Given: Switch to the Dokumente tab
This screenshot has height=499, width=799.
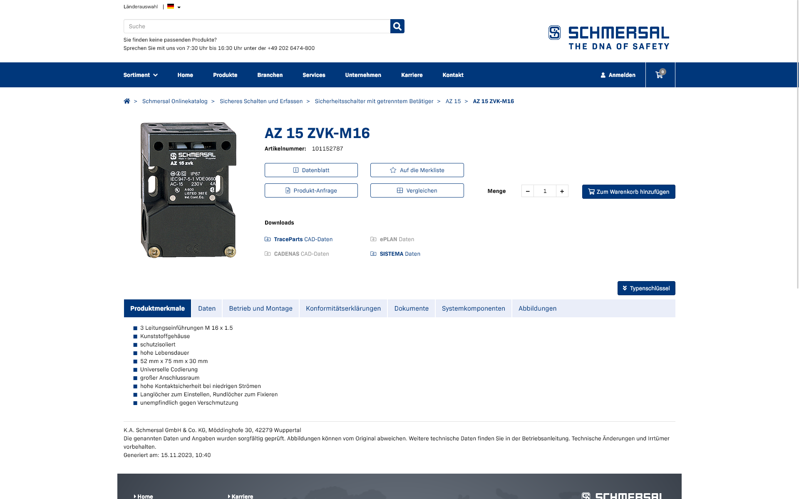Looking at the screenshot, I should [x=411, y=308].
